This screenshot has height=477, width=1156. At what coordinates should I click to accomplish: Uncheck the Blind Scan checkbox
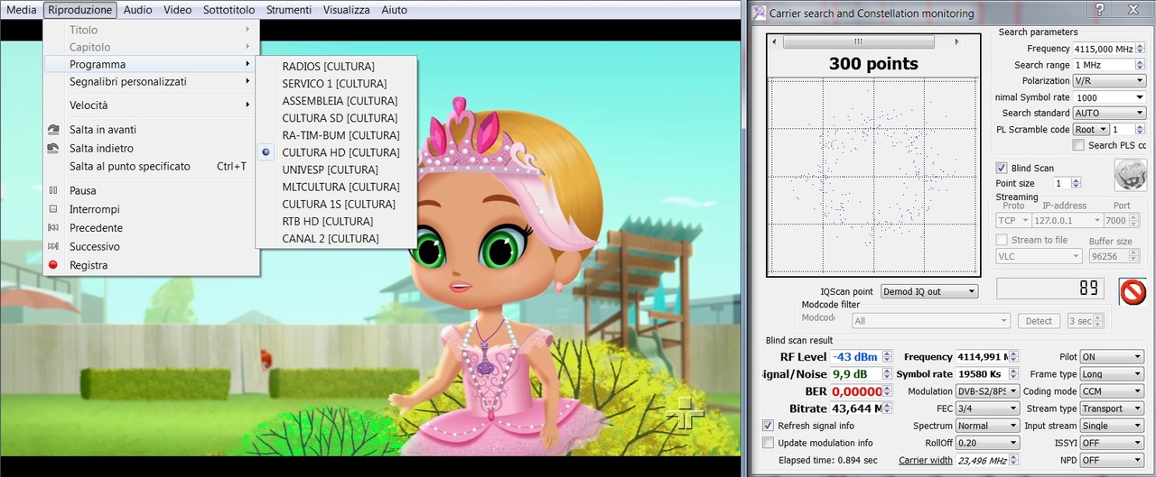(x=1002, y=169)
